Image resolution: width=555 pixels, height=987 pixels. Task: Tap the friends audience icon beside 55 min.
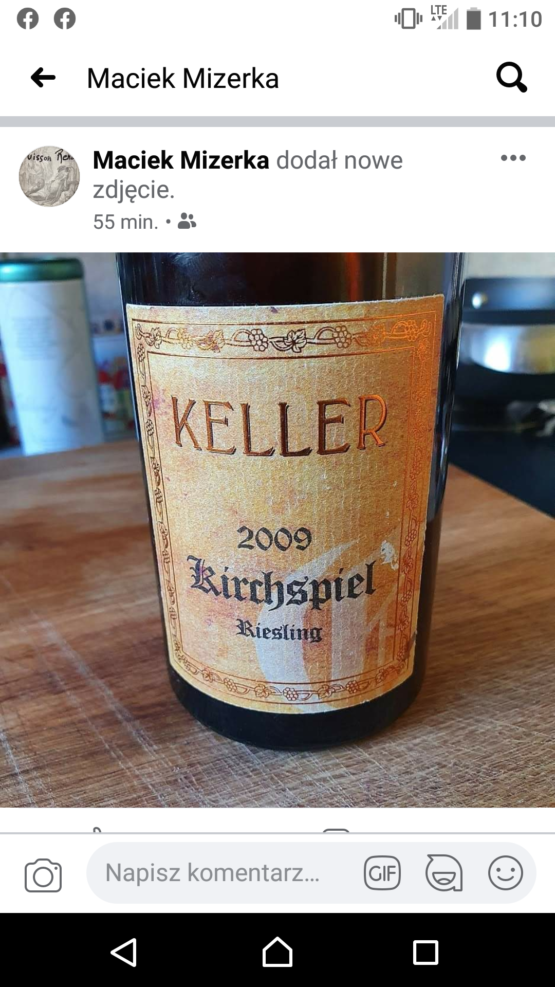click(187, 222)
